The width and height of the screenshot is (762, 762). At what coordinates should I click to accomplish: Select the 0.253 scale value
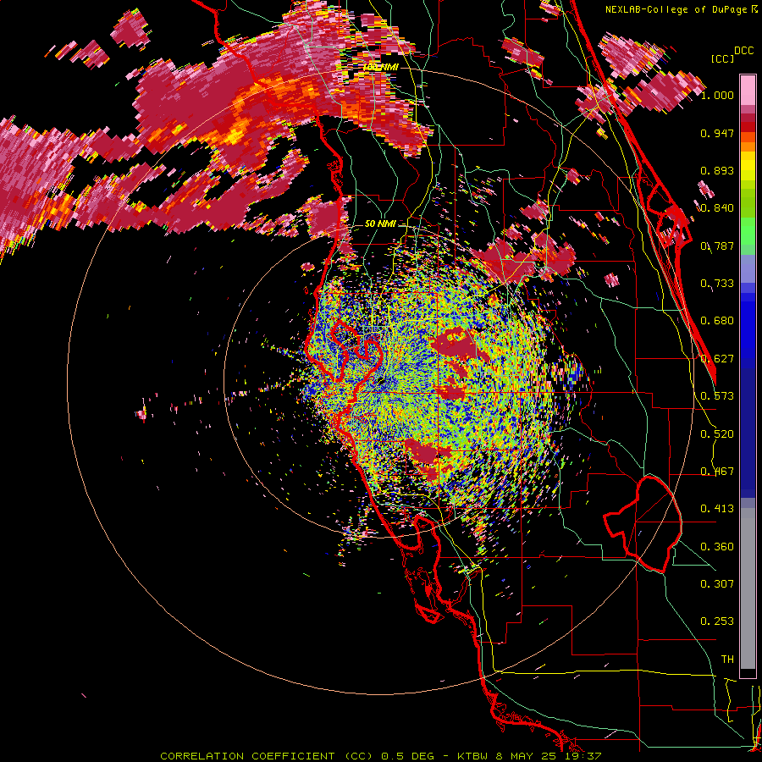[717, 621]
